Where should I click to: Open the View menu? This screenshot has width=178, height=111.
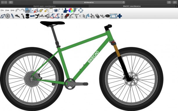tap(7, 10)
